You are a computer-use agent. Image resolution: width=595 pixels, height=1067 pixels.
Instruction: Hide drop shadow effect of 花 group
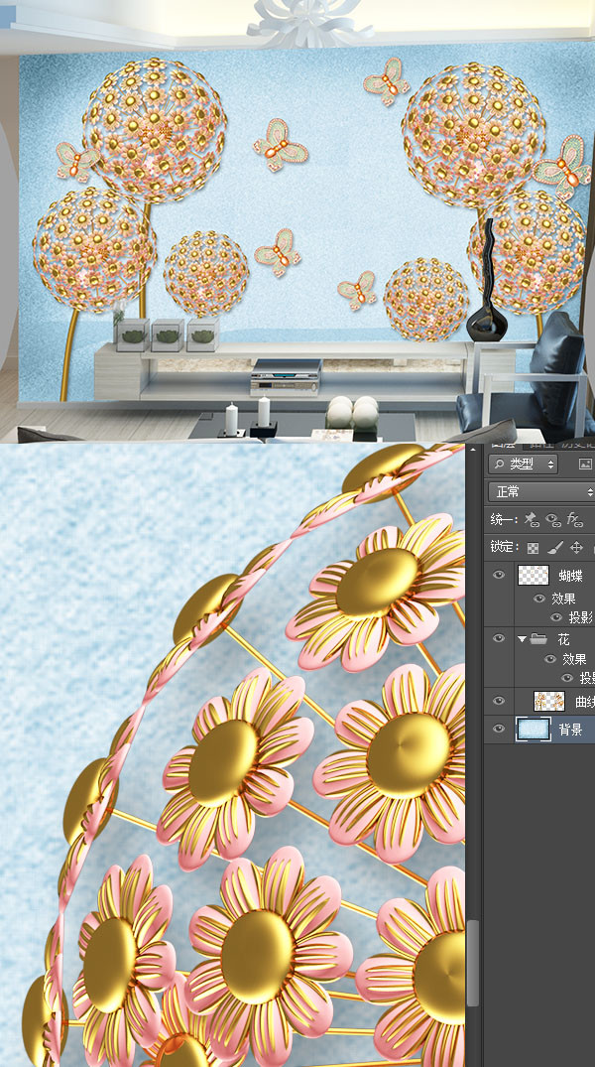(567, 678)
